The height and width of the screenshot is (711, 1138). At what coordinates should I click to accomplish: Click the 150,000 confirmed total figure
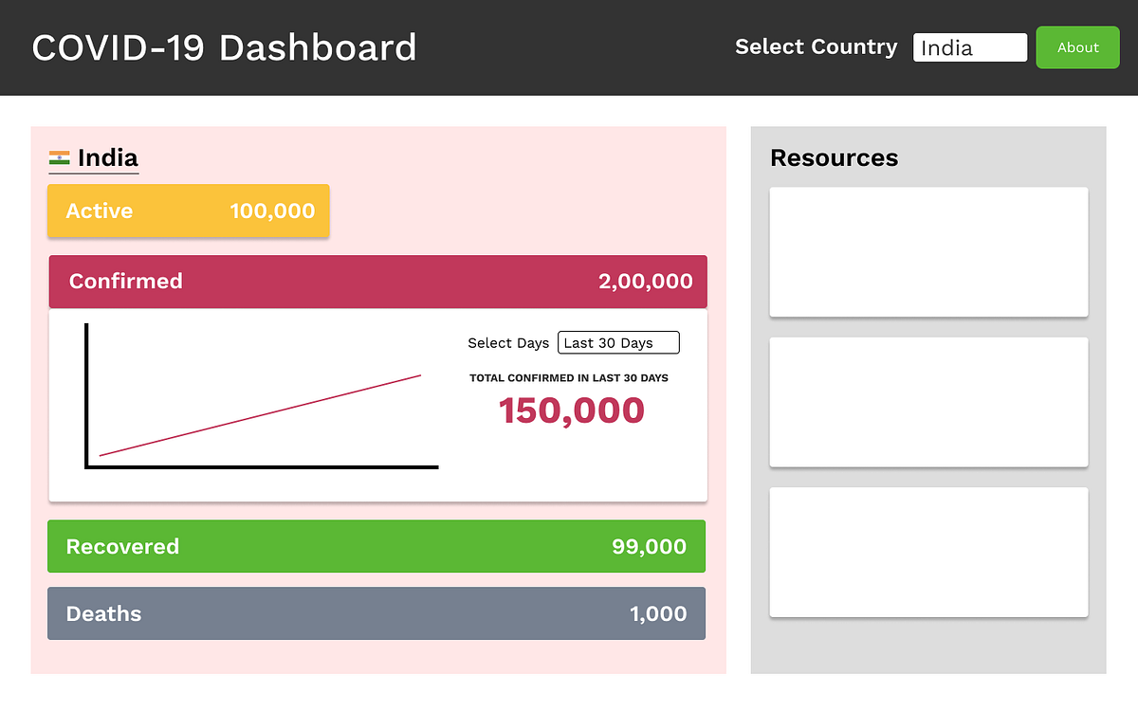(569, 410)
